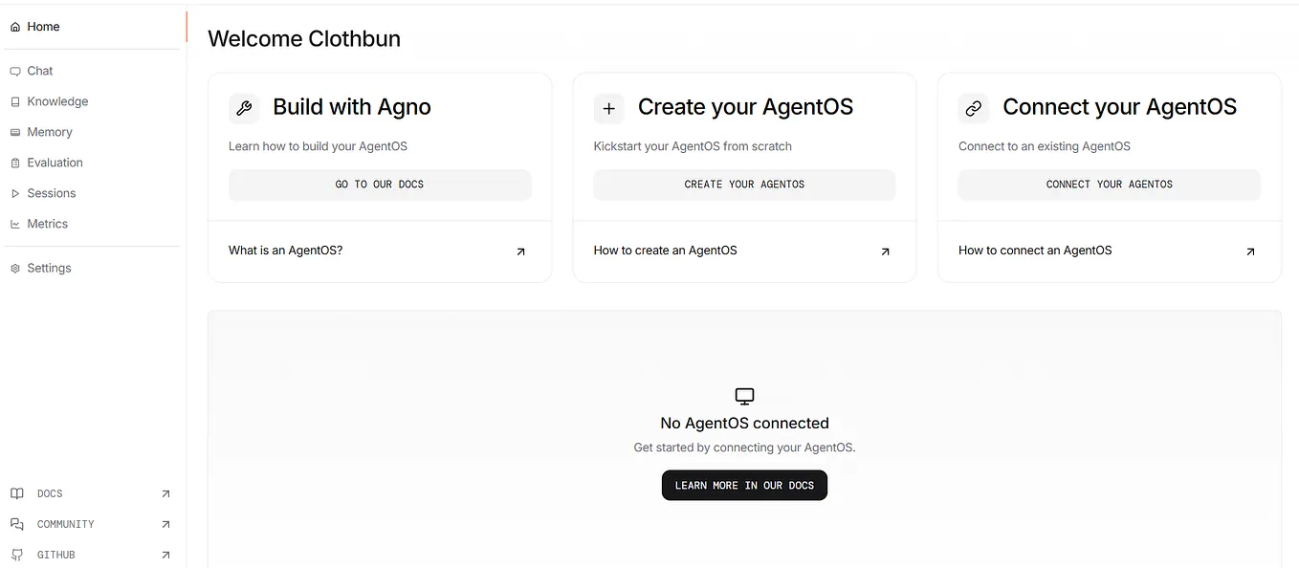The height and width of the screenshot is (568, 1299).
Task: Open Sessions via its sidebar icon
Action: (x=15, y=192)
